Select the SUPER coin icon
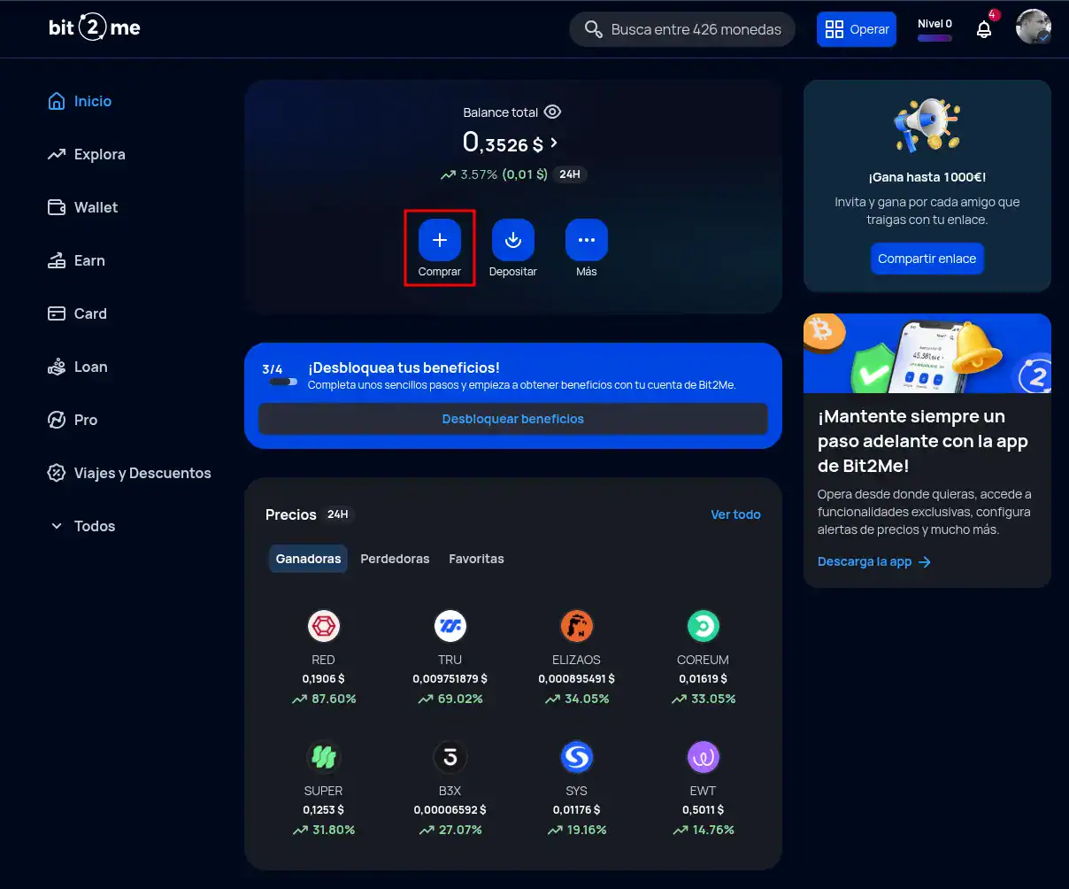 324,757
